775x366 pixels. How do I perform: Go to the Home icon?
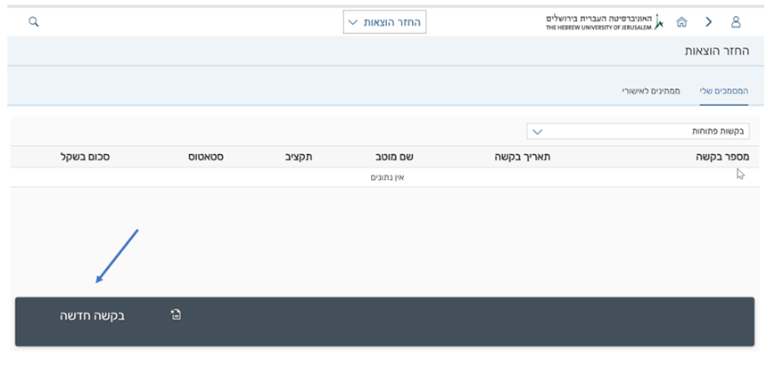point(681,21)
